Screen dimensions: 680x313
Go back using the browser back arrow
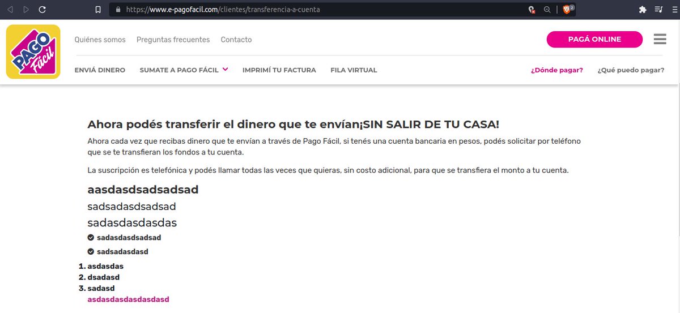[10, 10]
